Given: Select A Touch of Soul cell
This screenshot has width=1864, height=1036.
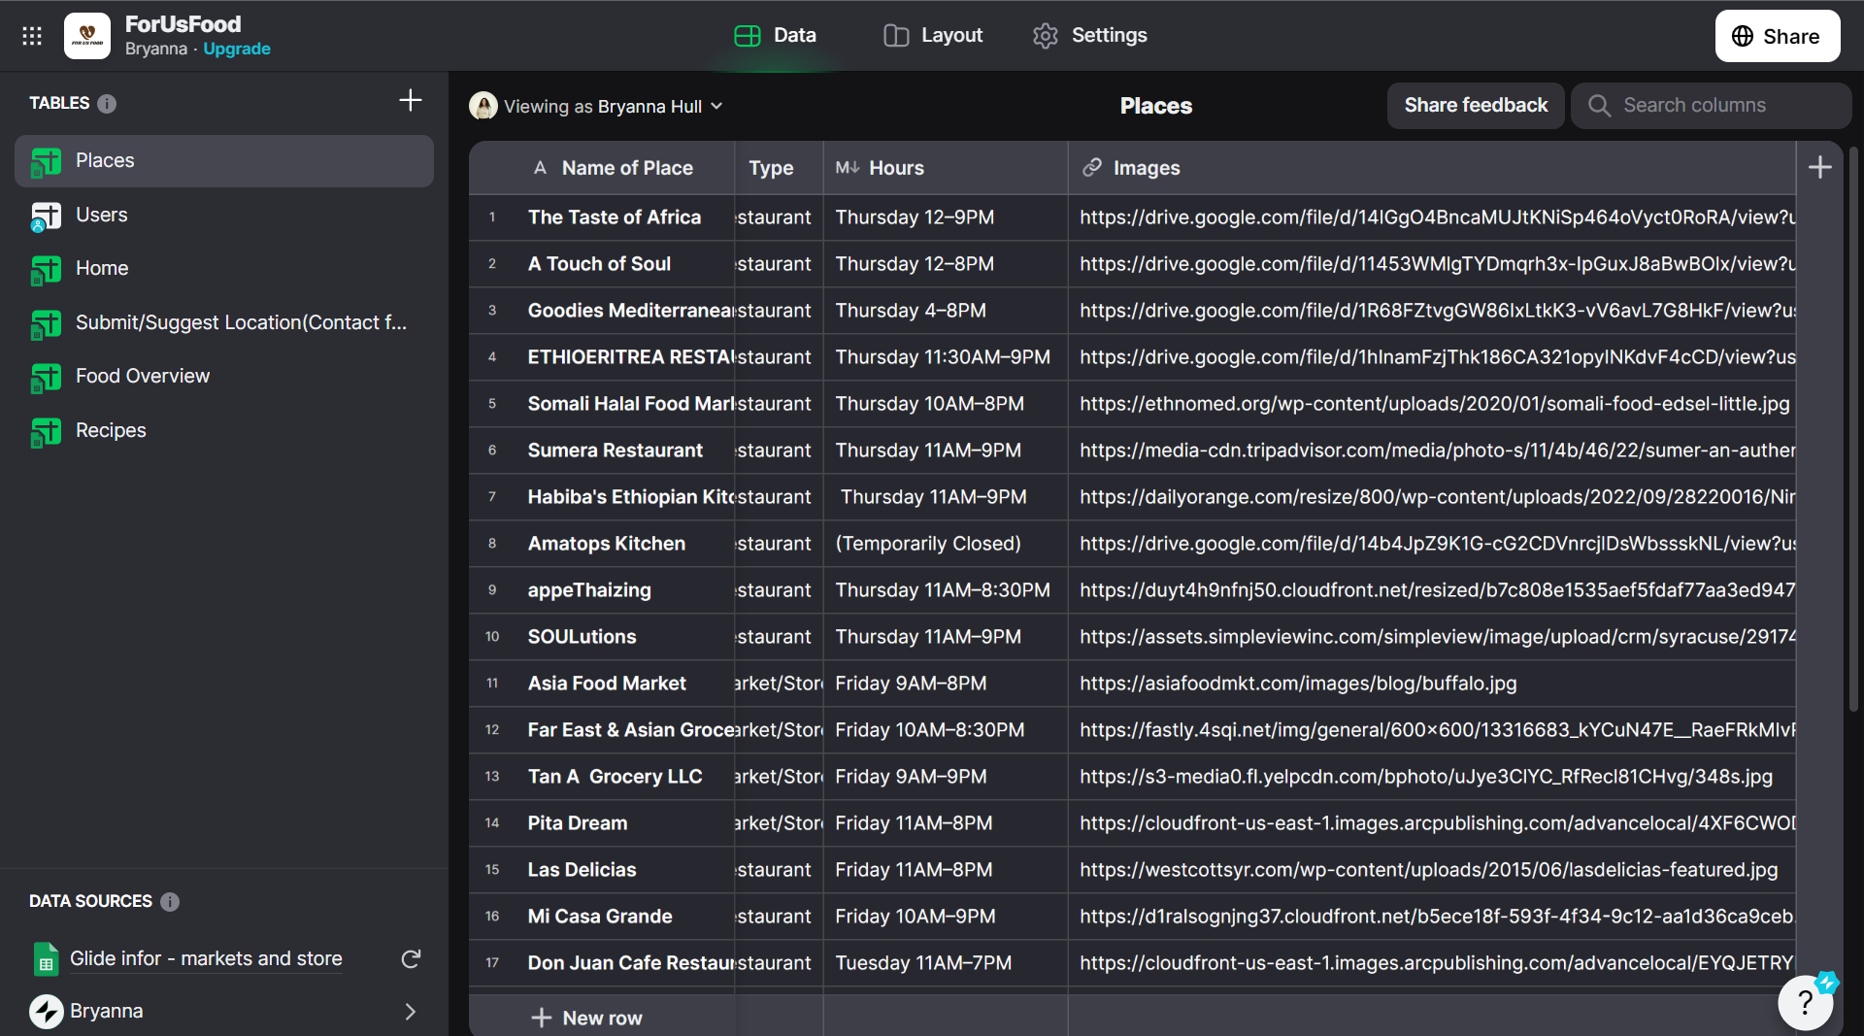Looking at the screenshot, I should tap(624, 264).
